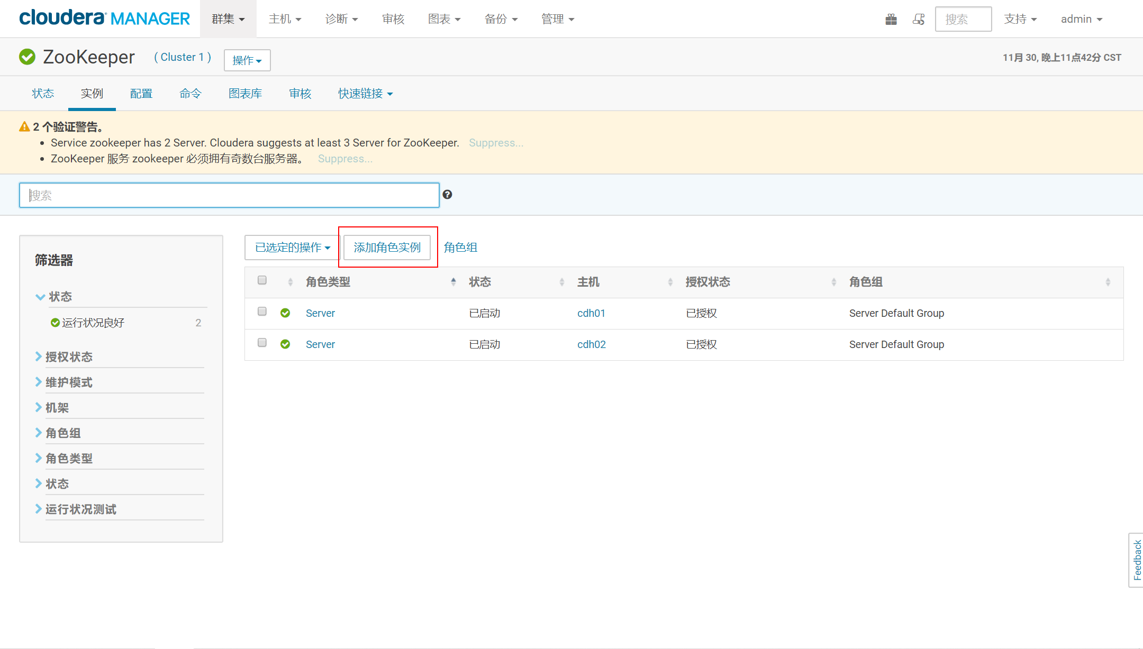Click the green ZooKeeper health status icon

(x=27, y=57)
